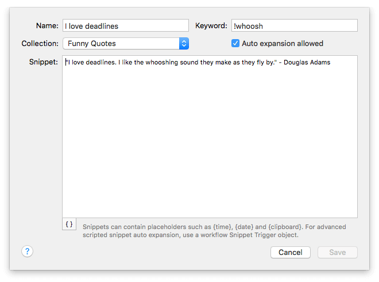379x282 pixels.
Task: Click inside the Snippet text area's empty space
Action: (x=210, y=144)
